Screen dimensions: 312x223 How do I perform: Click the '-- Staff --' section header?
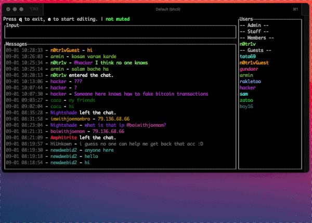tap(254, 31)
